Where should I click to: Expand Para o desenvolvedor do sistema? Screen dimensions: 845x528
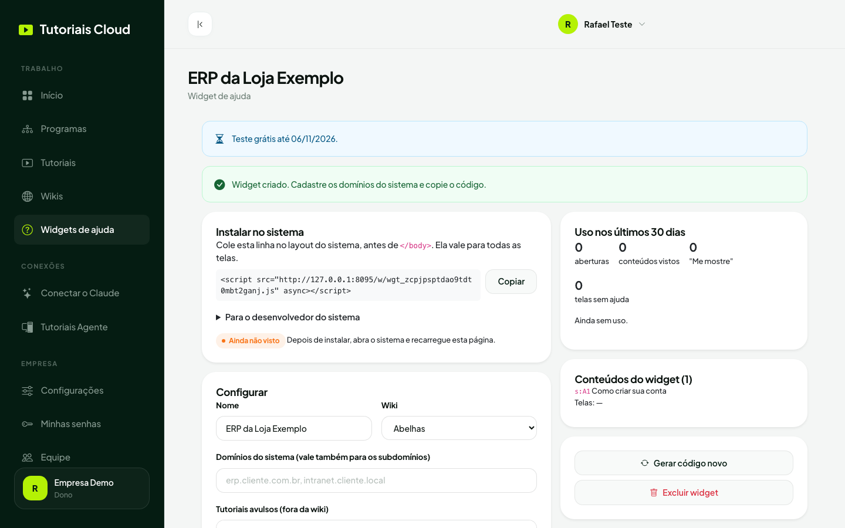point(288,317)
